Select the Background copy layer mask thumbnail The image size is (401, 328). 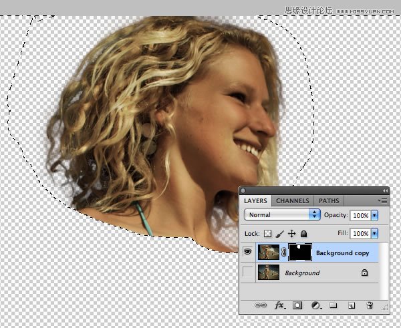[x=299, y=253]
